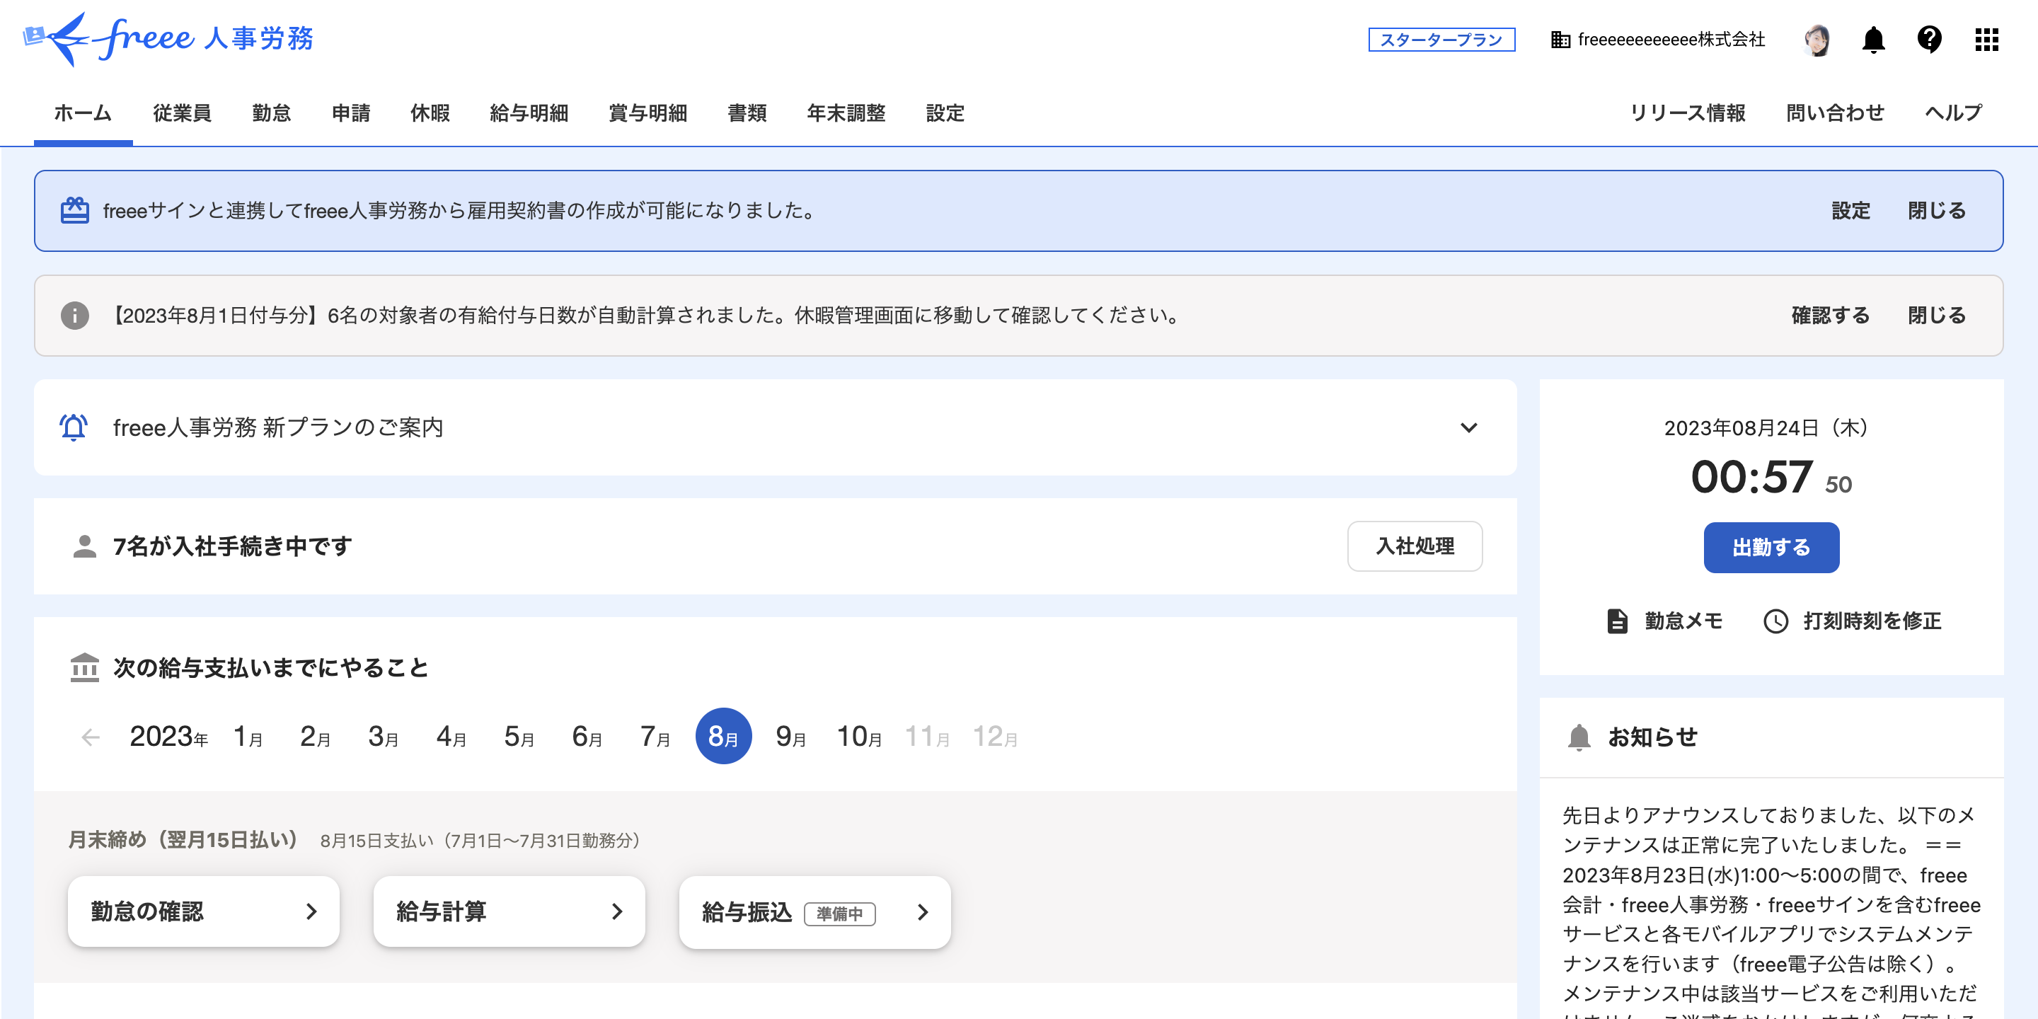Open 給与計算 card
The height and width of the screenshot is (1019, 2038).
coord(508,911)
